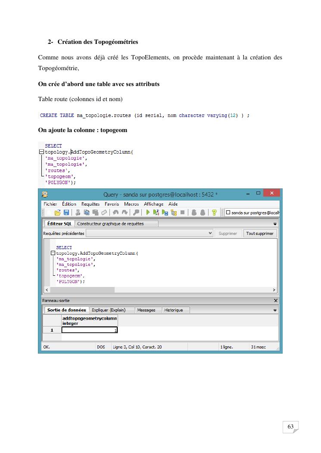The width and height of the screenshot is (321, 453).
Task: Open the Requêtes précédentes dropdown
Action: [210, 233]
